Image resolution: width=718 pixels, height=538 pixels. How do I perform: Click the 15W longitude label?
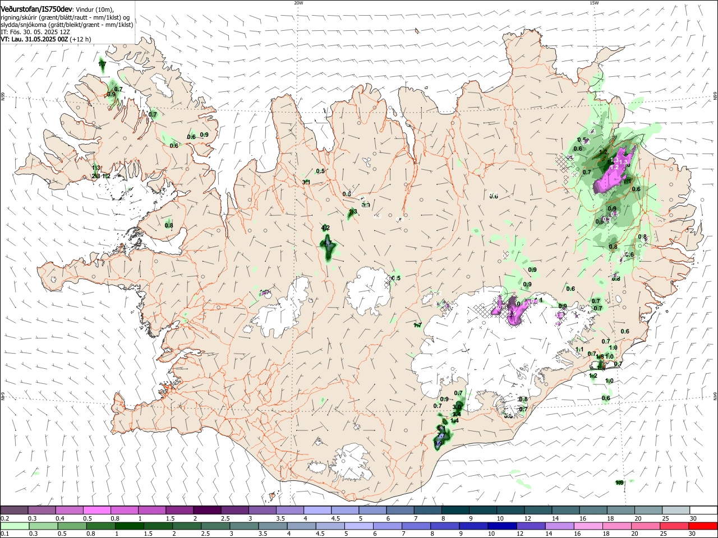594,3
